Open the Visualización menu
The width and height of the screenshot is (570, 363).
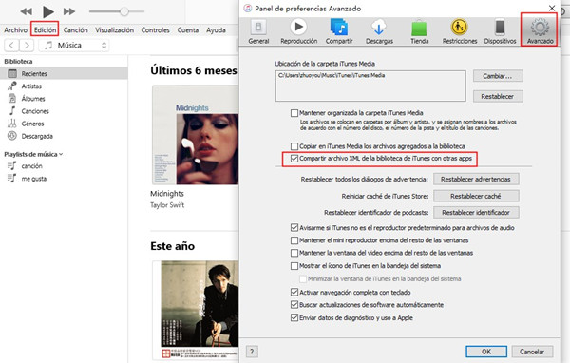[x=115, y=30]
